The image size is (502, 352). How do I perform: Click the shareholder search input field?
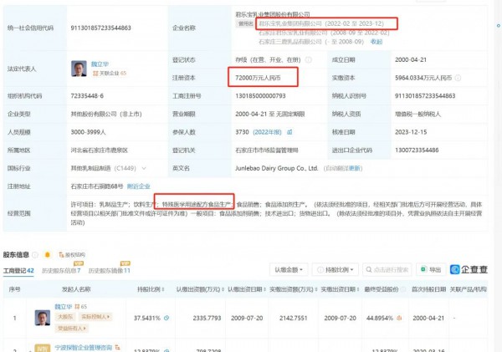387,270
